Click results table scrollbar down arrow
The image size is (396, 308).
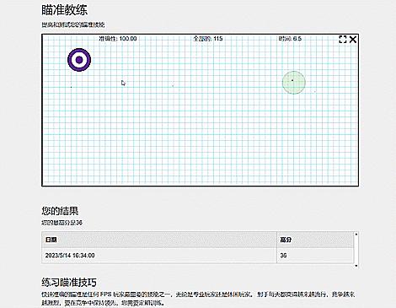[x=356, y=266]
